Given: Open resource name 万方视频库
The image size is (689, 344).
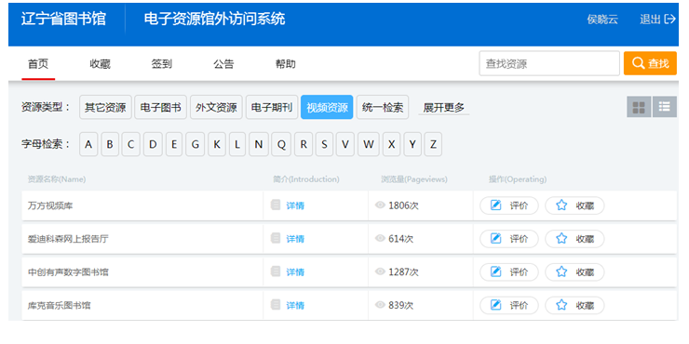Looking at the screenshot, I should [x=50, y=205].
